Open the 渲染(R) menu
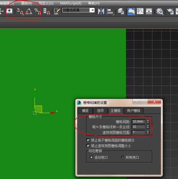178x179 pixels. 26,3
